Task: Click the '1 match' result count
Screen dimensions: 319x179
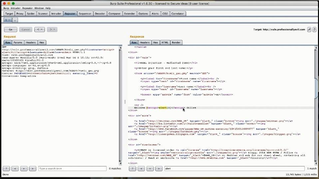Action: pos(312,169)
